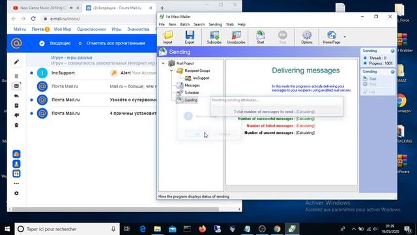
Task: Open the Search menu
Action: 199,24
